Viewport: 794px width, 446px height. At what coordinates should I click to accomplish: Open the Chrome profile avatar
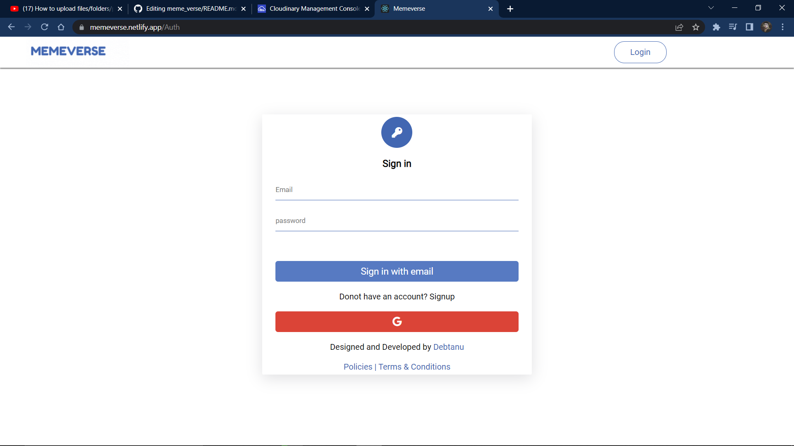[x=766, y=27]
